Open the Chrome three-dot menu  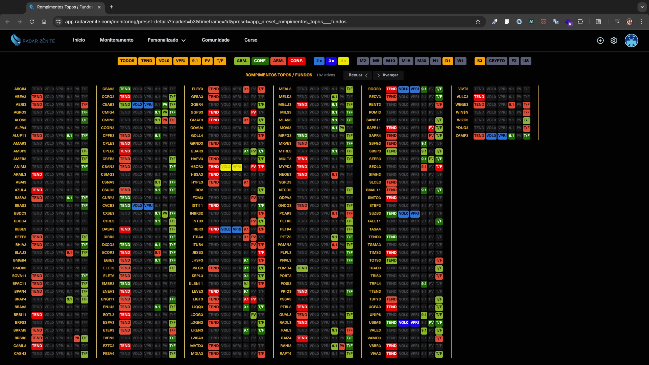(642, 22)
